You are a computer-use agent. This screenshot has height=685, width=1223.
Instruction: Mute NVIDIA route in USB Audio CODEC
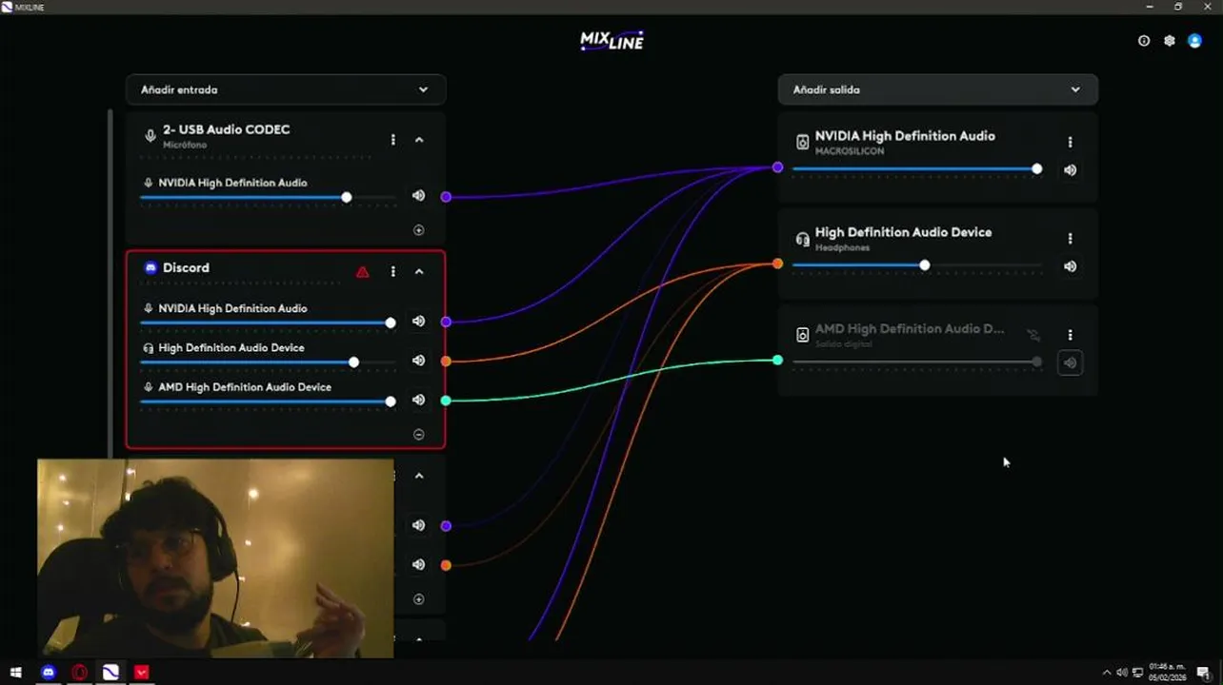(418, 196)
